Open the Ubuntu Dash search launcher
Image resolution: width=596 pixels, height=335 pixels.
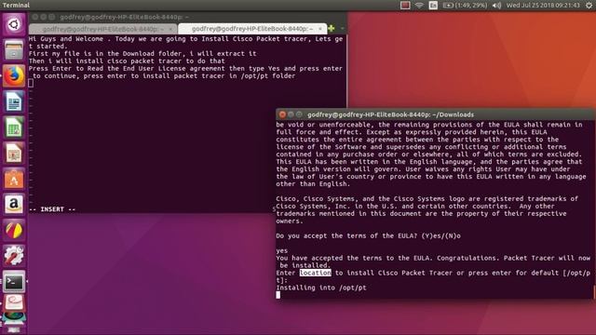[14, 25]
